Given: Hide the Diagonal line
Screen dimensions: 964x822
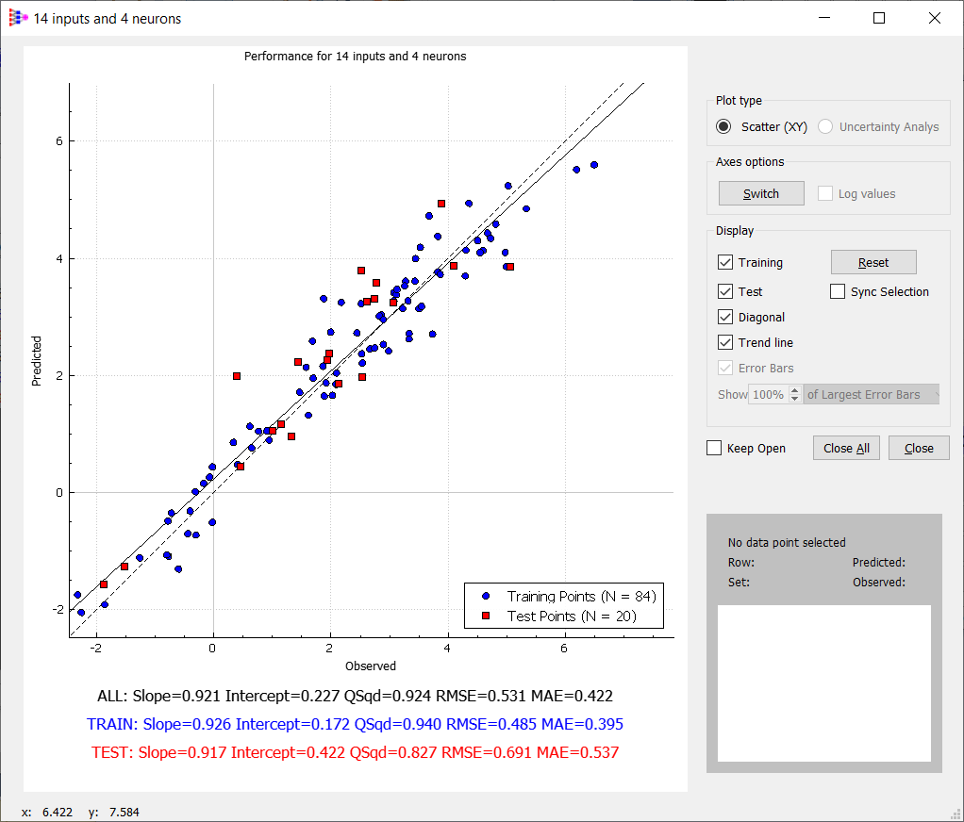Looking at the screenshot, I should click(725, 317).
